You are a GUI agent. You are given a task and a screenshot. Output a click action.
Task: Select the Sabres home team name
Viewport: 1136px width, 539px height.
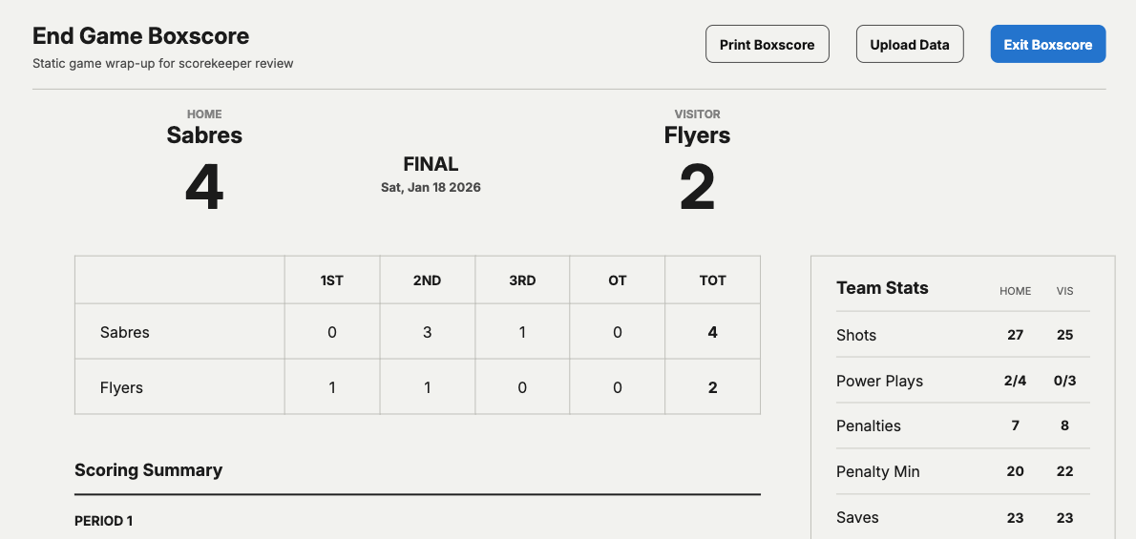[x=204, y=135]
